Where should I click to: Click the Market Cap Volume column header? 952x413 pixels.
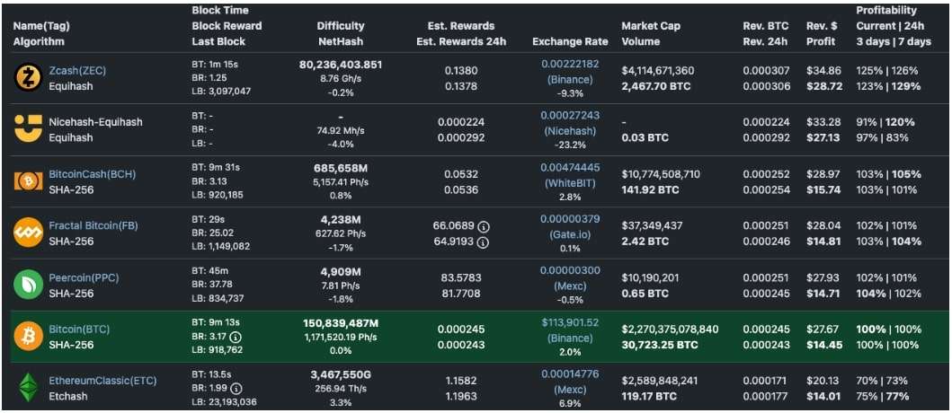coord(651,33)
